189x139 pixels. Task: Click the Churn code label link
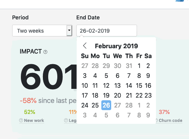tap(170, 120)
